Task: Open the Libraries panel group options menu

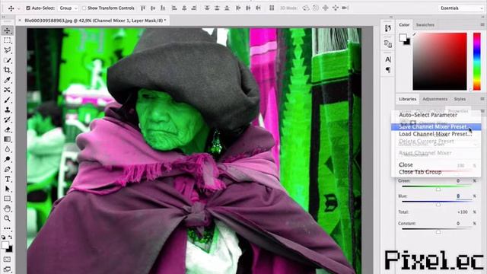Action: [x=482, y=99]
